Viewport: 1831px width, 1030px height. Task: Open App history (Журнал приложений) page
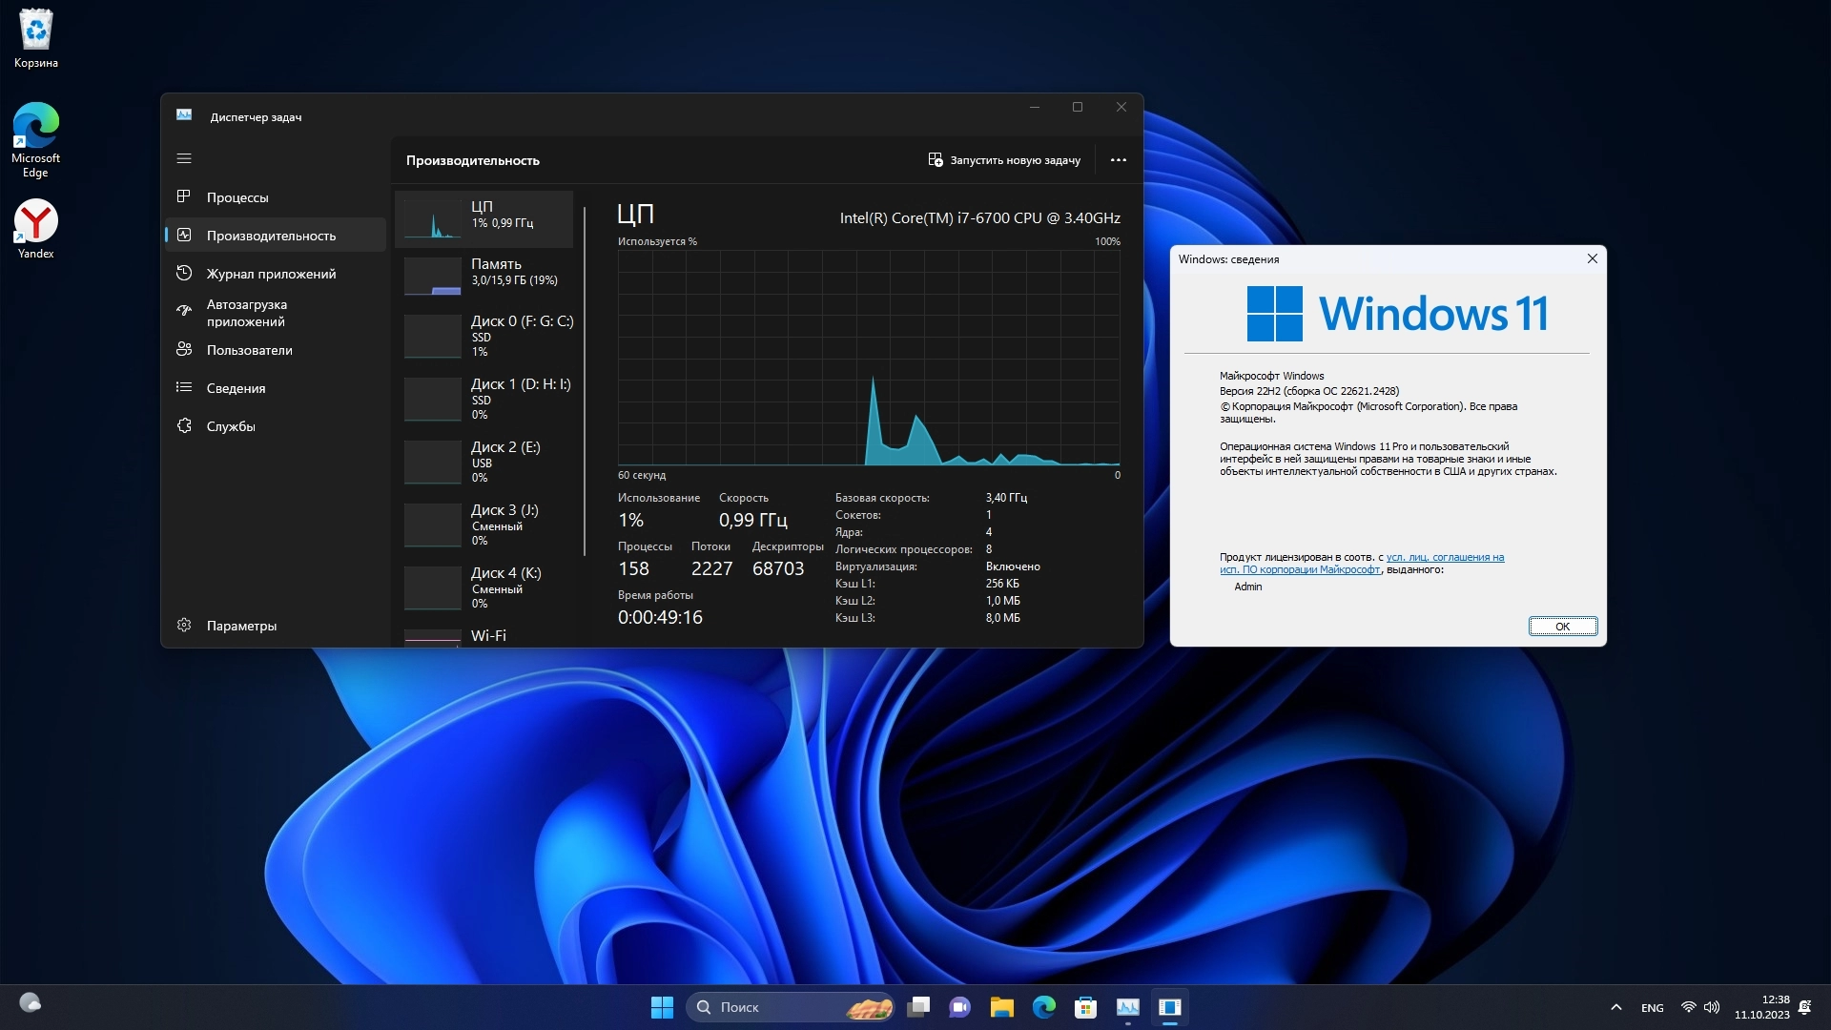[271, 274]
